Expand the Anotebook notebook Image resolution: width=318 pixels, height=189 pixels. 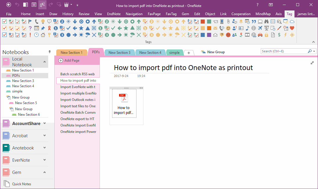(x=45, y=148)
